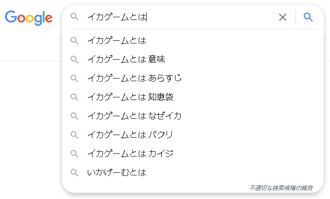Viewport: 330px width, 199px height.
Task: Click magnifier icon beside カイジ suggestion
Action: click(74, 154)
